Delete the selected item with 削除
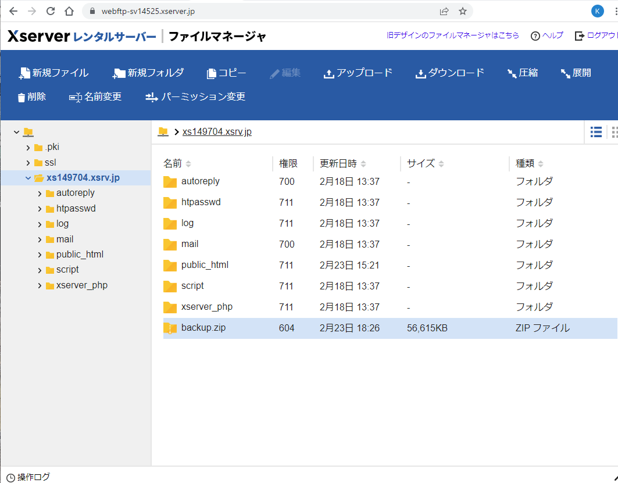The width and height of the screenshot is (618, 483). tap(32, 97)
